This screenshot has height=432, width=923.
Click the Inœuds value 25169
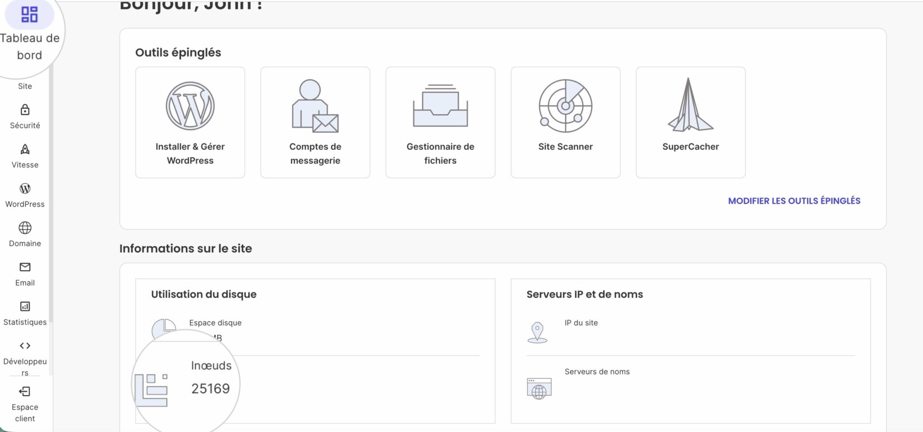coord(210,388)
